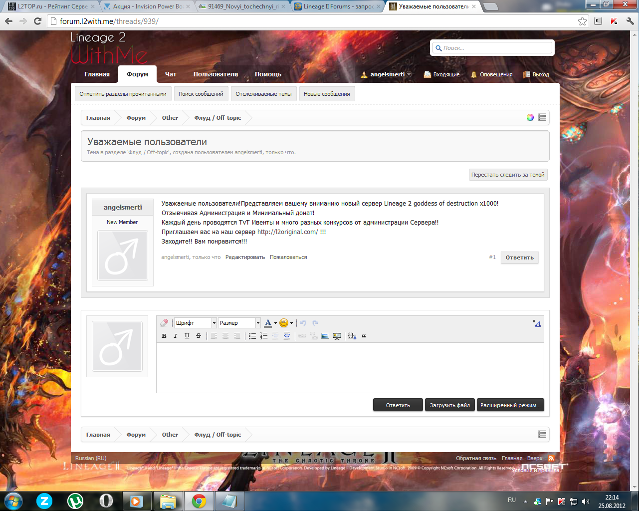Click the Chrome wrench menu icon

click(630, 21)
